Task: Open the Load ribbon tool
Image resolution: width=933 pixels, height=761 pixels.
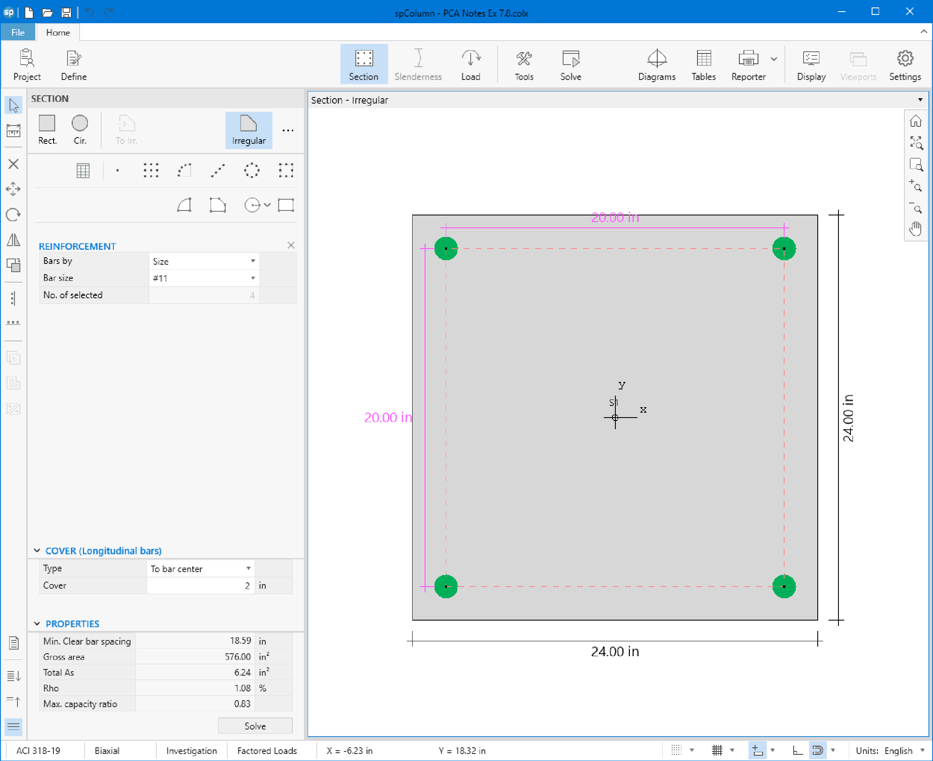Action: (471, 65)
